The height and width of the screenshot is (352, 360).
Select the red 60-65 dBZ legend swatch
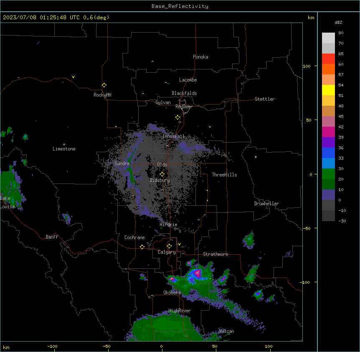pyautogui.click(x=328, y=59)
